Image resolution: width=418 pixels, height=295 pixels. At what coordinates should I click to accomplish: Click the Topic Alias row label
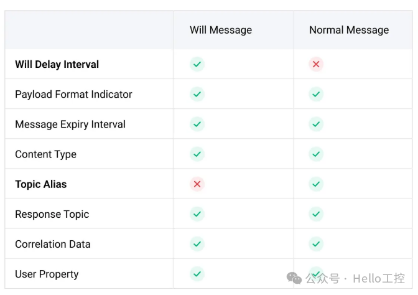coord(41,184)
